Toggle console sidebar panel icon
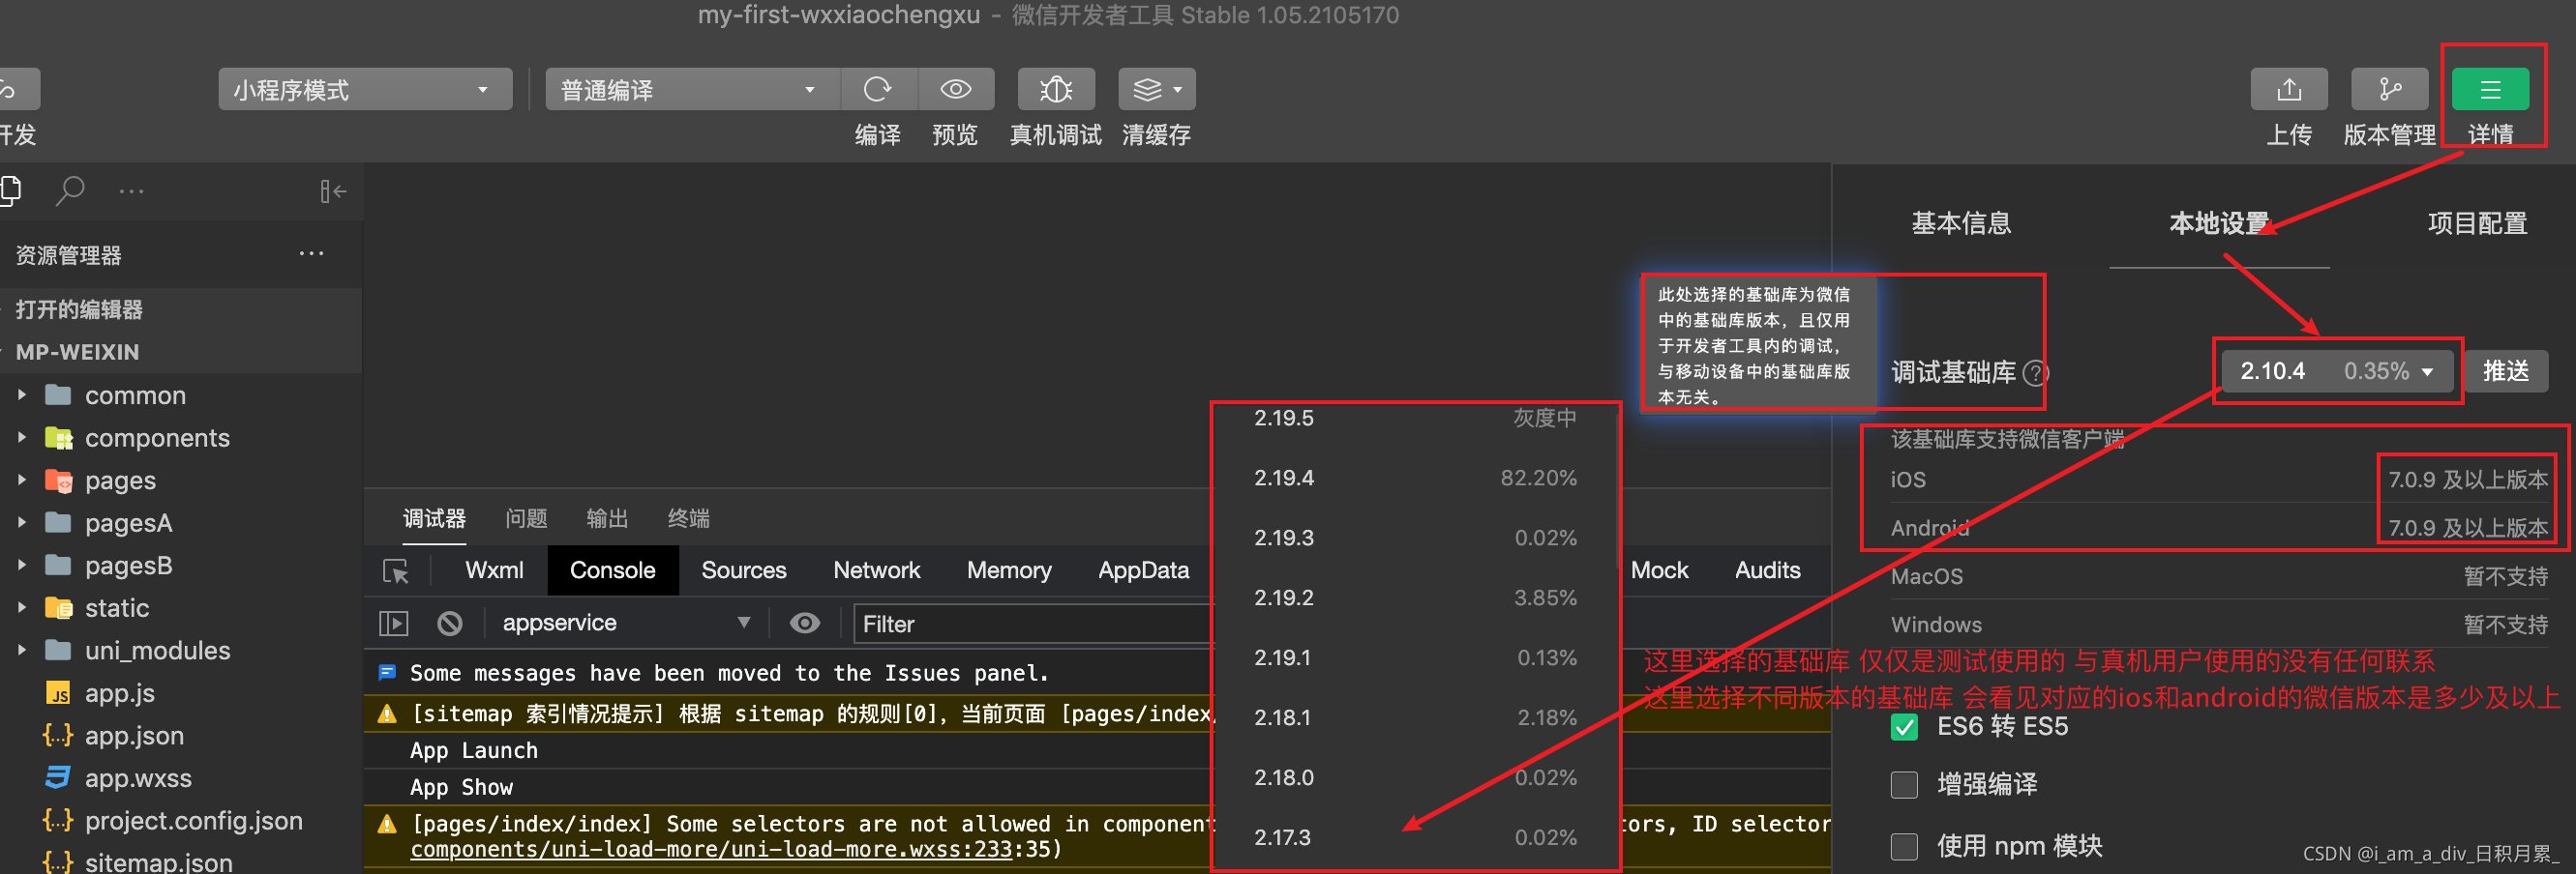This screenshot has width=2576, height=874. 394,624
